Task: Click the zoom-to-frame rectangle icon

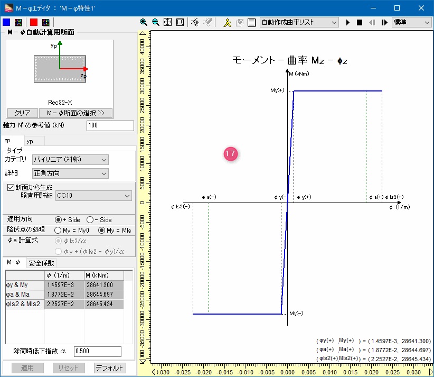Action: click(x=180, y=22)
